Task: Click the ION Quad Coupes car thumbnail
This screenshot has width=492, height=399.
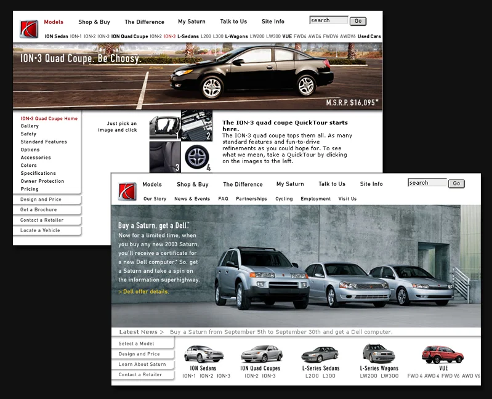Action: (261, 354)
